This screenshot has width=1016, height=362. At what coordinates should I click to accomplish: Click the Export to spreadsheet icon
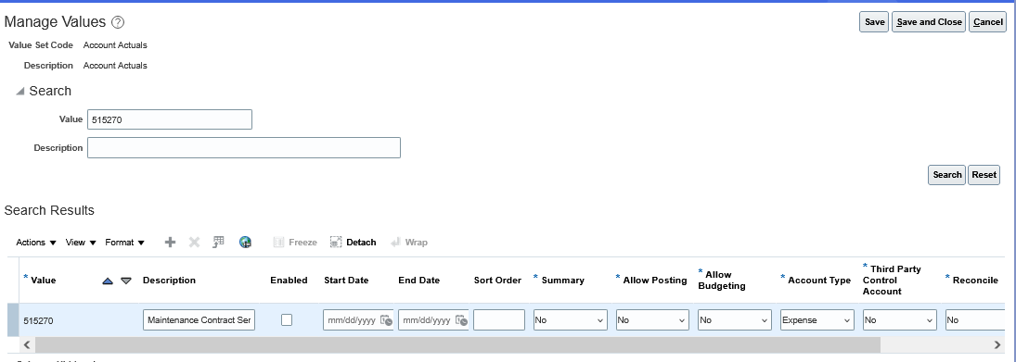[218, 242]
